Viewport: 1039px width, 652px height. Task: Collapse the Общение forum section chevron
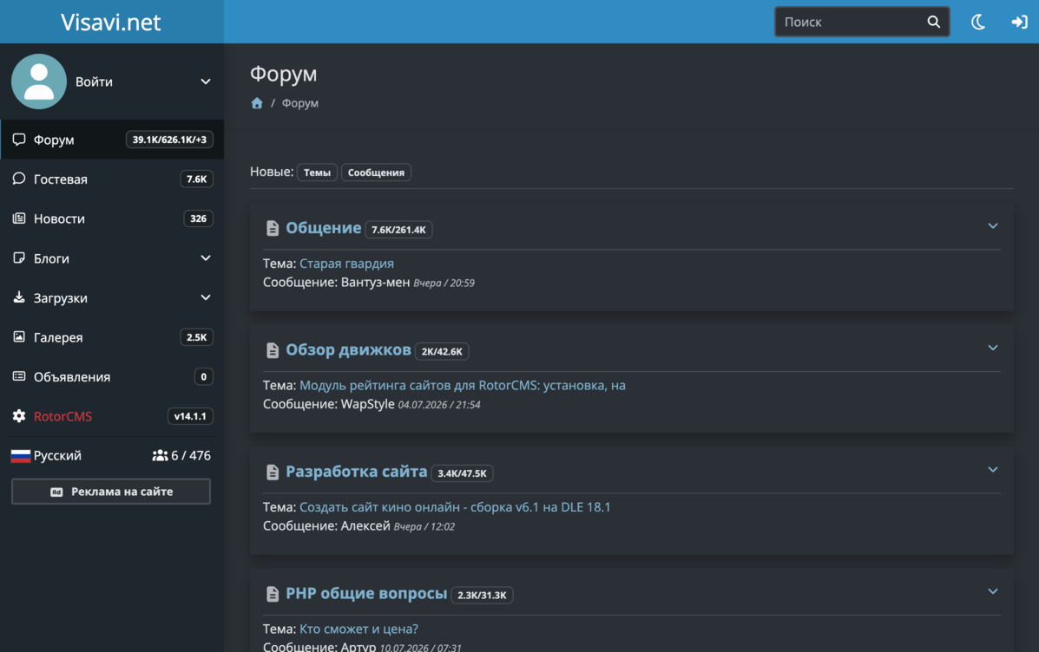click(993, 225)
